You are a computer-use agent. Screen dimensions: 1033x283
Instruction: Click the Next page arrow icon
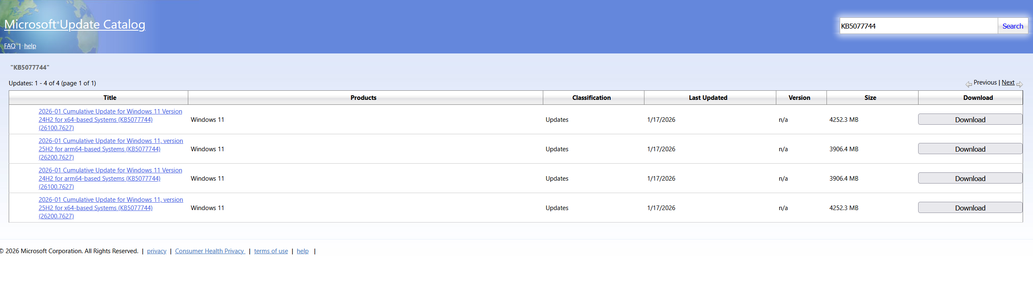coord(1019,84)
